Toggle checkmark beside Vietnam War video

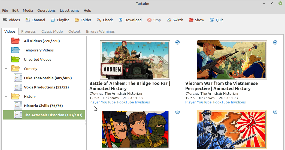pyautogui.click(x=275, y=42)
